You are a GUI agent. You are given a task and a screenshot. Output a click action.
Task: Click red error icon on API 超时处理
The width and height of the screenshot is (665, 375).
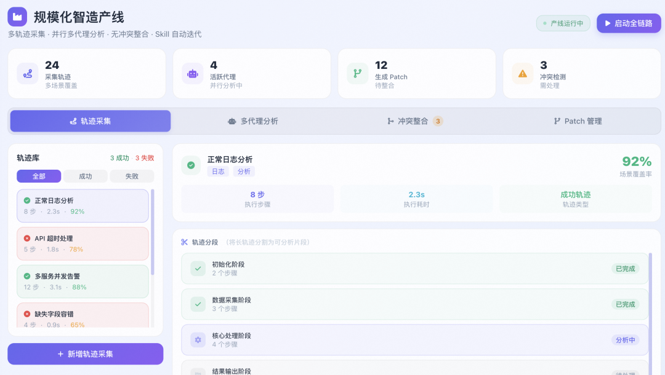tap(27, 239)
